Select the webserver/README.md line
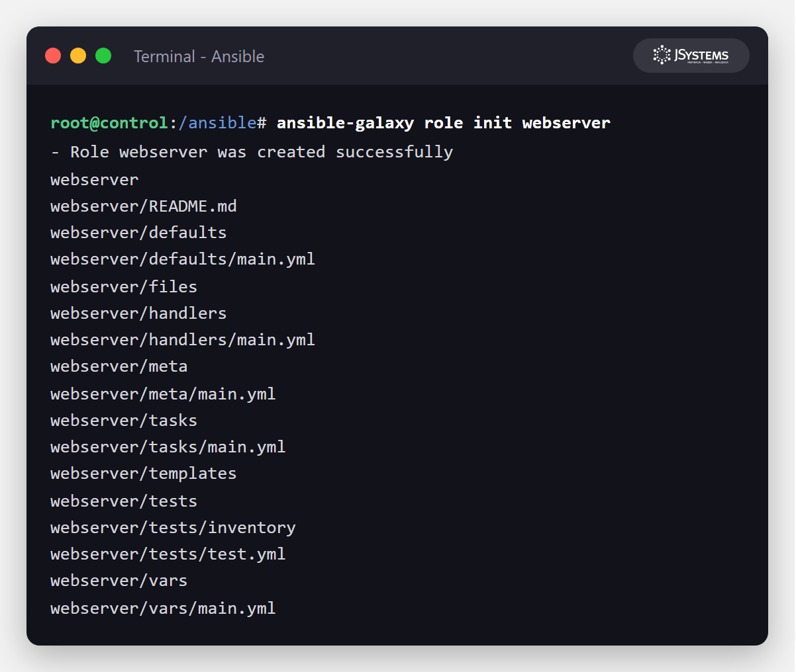Viewport: 796px width, 672px height. (x=144, y=206)
